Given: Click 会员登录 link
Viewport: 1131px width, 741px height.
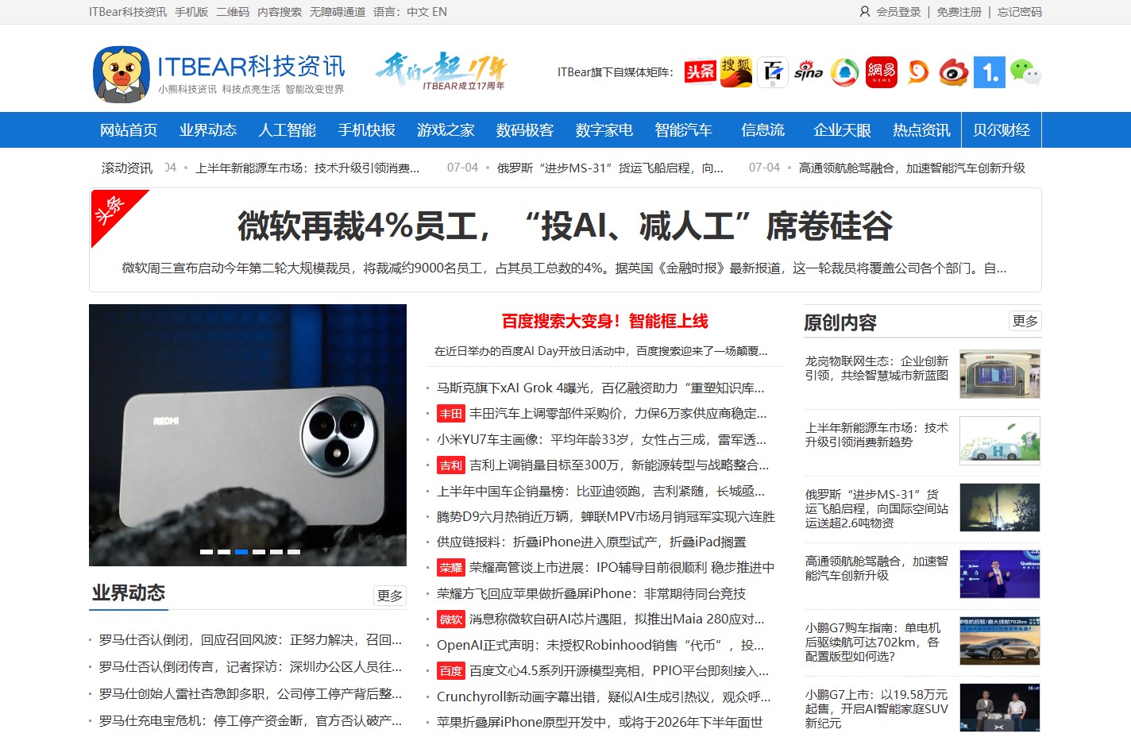Looking at the screenshot, I should [x=898, y=12].
